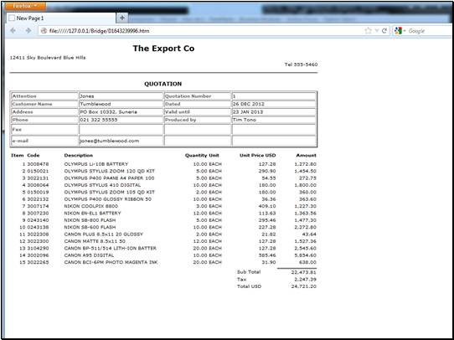The width and height of the screenshot is (454, 340).
Task: Click the Tel 555-5460 text
Action: click(301, 64)
